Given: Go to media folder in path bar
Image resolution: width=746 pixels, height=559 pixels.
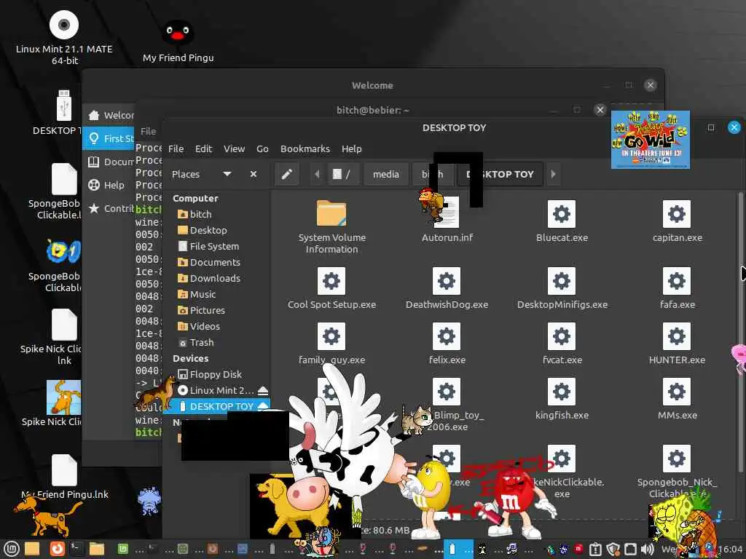Looking at the screenshot, I should pos(386,174).
